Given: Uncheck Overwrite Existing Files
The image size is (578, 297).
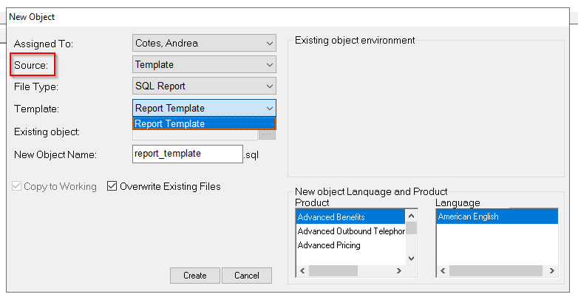Looking at the screenshot, I should 113,187.
